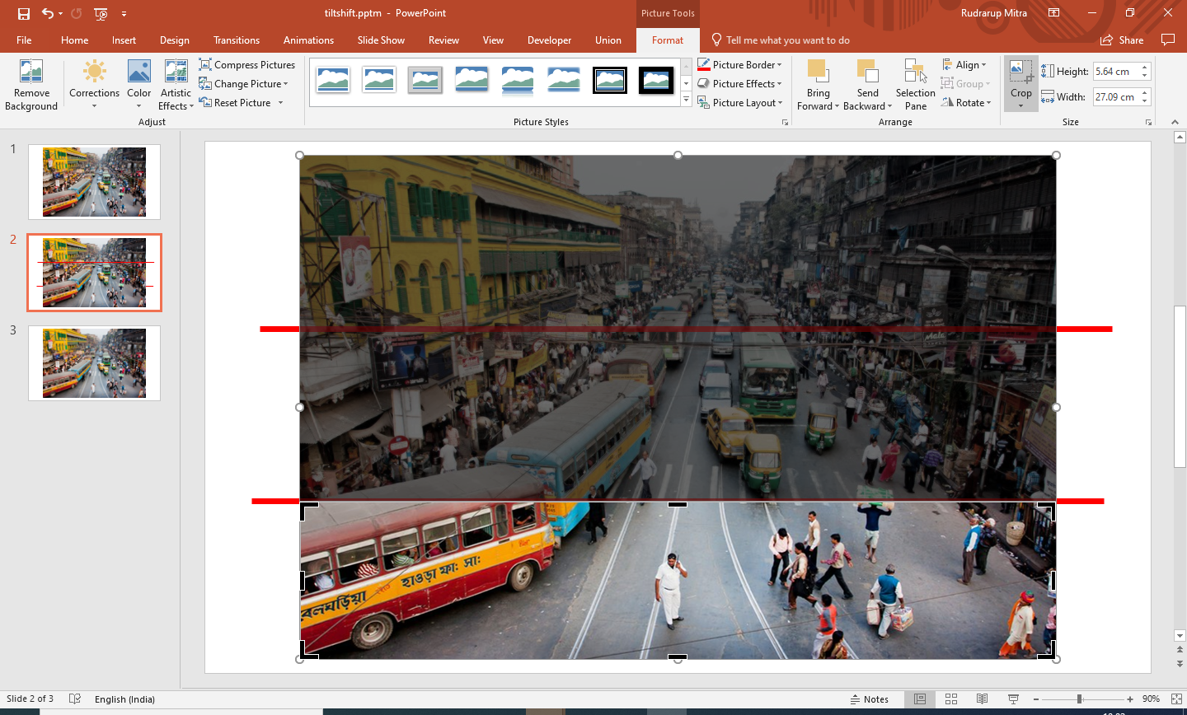The height and width of the screenshot is (715, 1187).
Task: Open the Selection Pane
Action: (x=916, y=85)
